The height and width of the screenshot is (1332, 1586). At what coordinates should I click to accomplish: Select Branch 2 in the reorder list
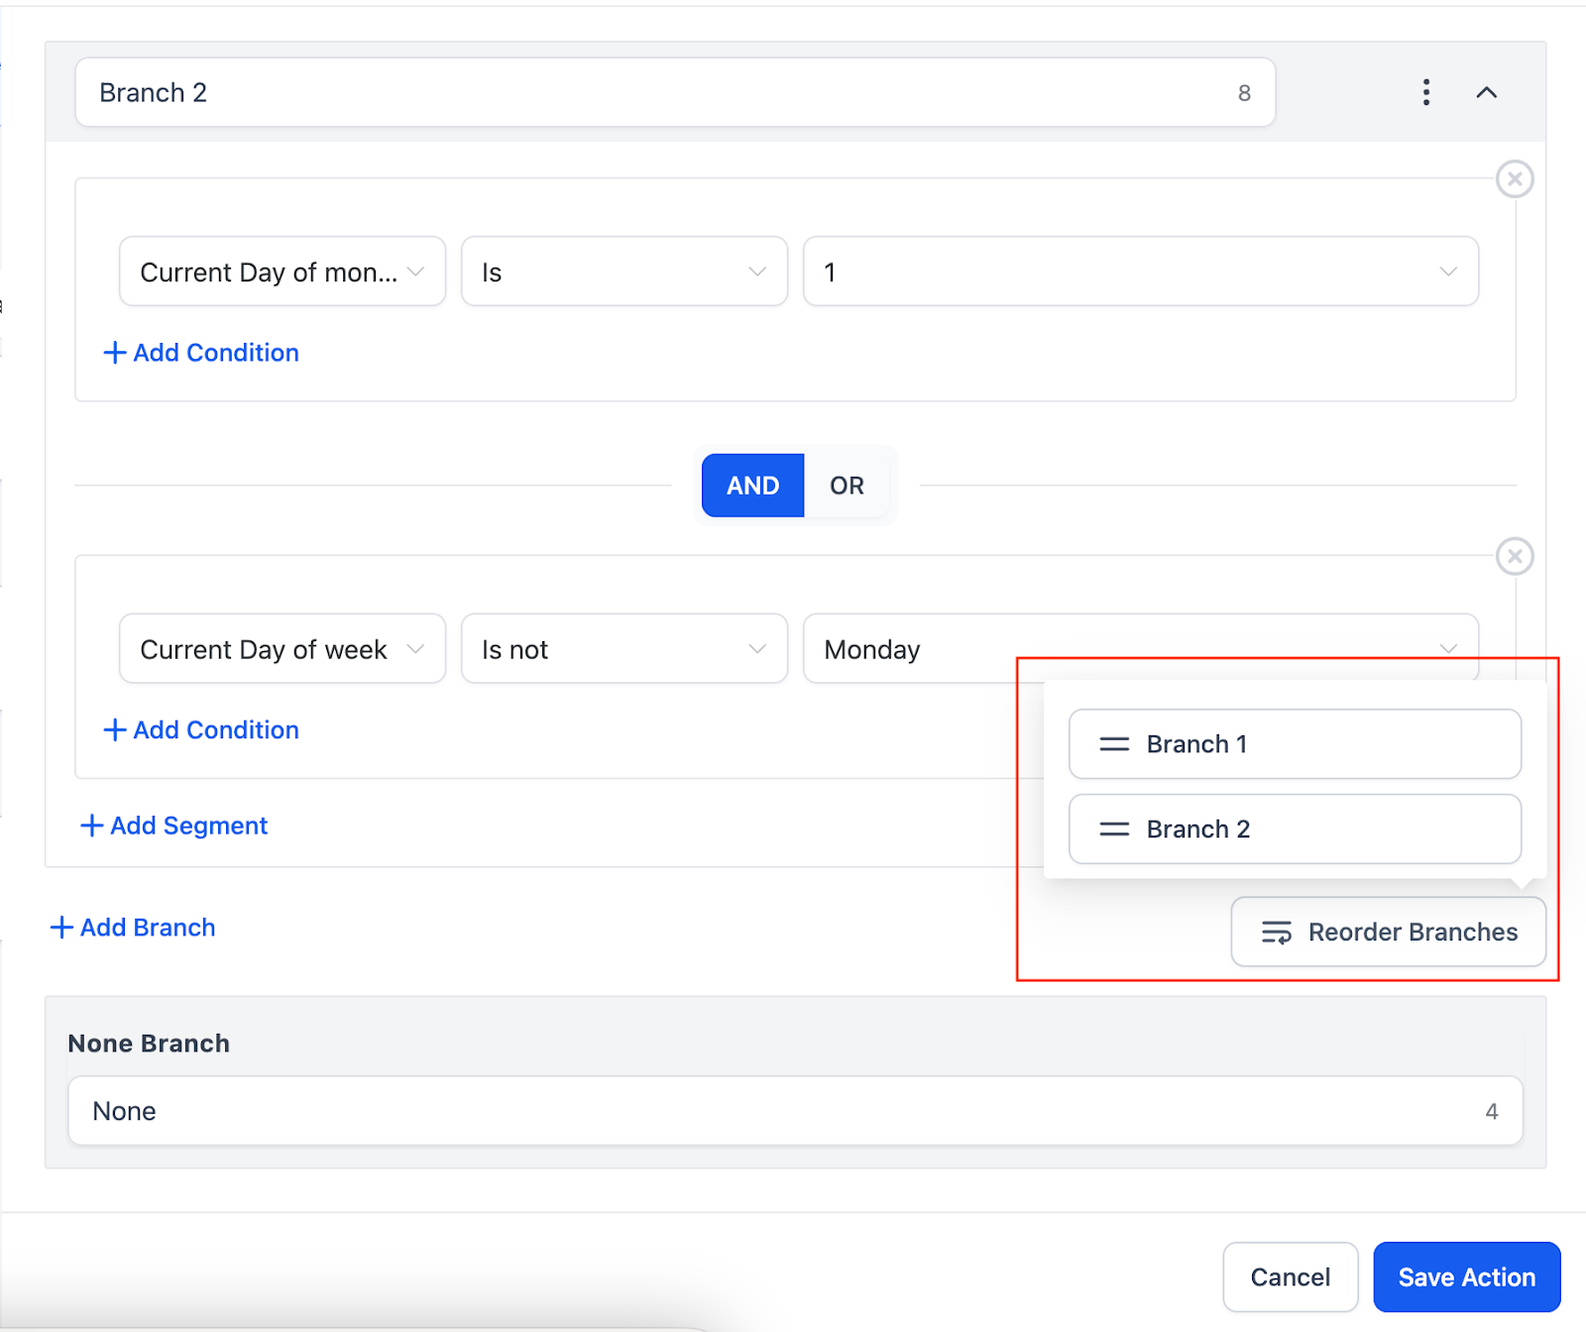click(x=1295, y=830)
